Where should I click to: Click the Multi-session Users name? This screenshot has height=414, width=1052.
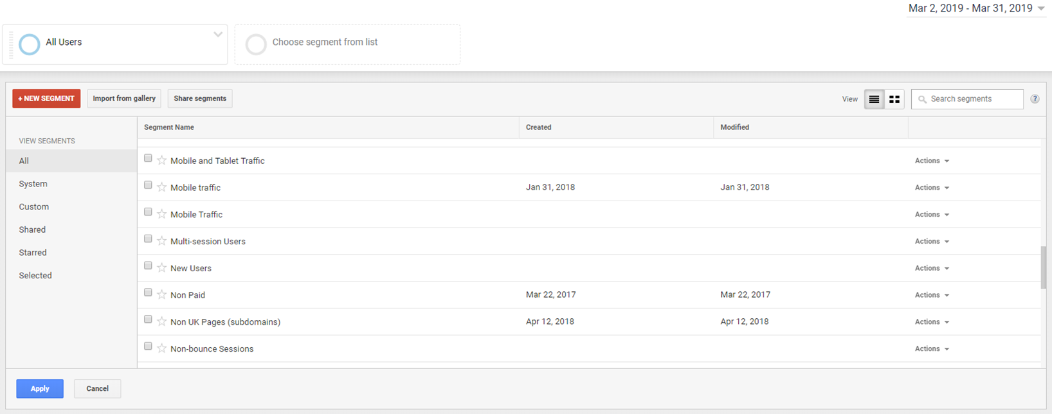208,242
